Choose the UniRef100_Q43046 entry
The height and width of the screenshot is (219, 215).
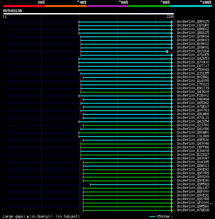pos(193,143)
